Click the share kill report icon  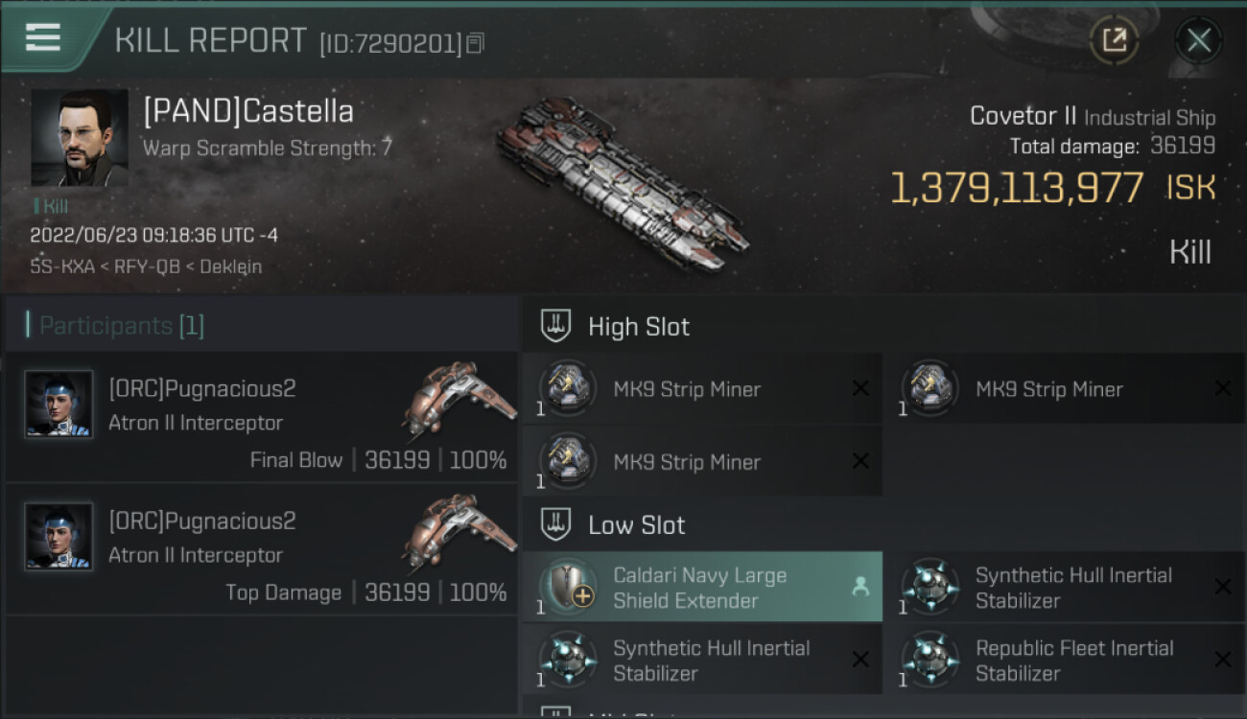pyautogui.click(x=1114, y=40)
